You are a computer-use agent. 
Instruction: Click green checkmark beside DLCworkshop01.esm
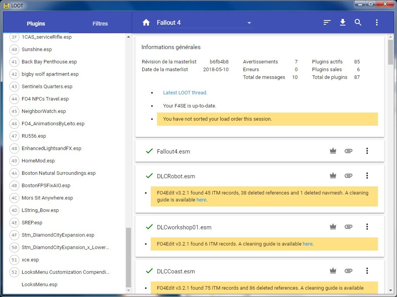tap(149, 227)
